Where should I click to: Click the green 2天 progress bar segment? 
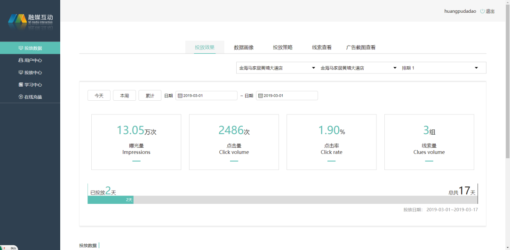pos(111,200)
